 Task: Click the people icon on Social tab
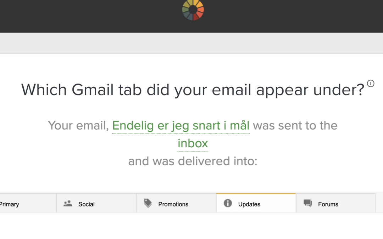pos(68,204)
